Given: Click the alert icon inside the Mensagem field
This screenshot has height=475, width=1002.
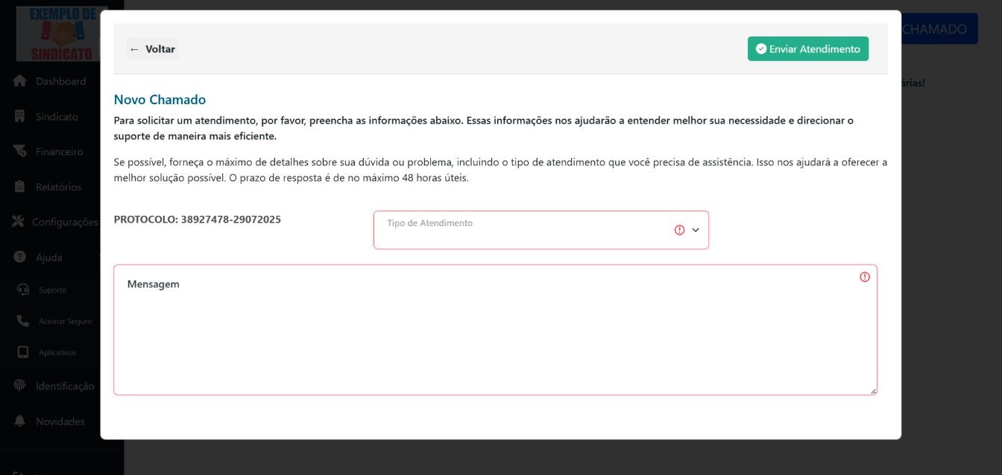Looking at the screenshot, I should tap(864, 276).
